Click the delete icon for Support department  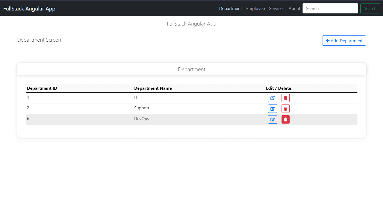(285, 109)
